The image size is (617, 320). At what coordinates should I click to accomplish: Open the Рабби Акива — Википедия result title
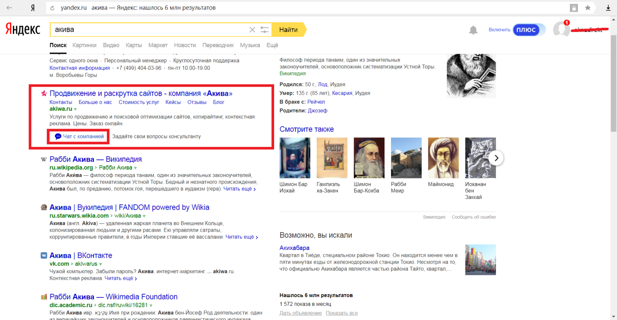coord(96,159)
